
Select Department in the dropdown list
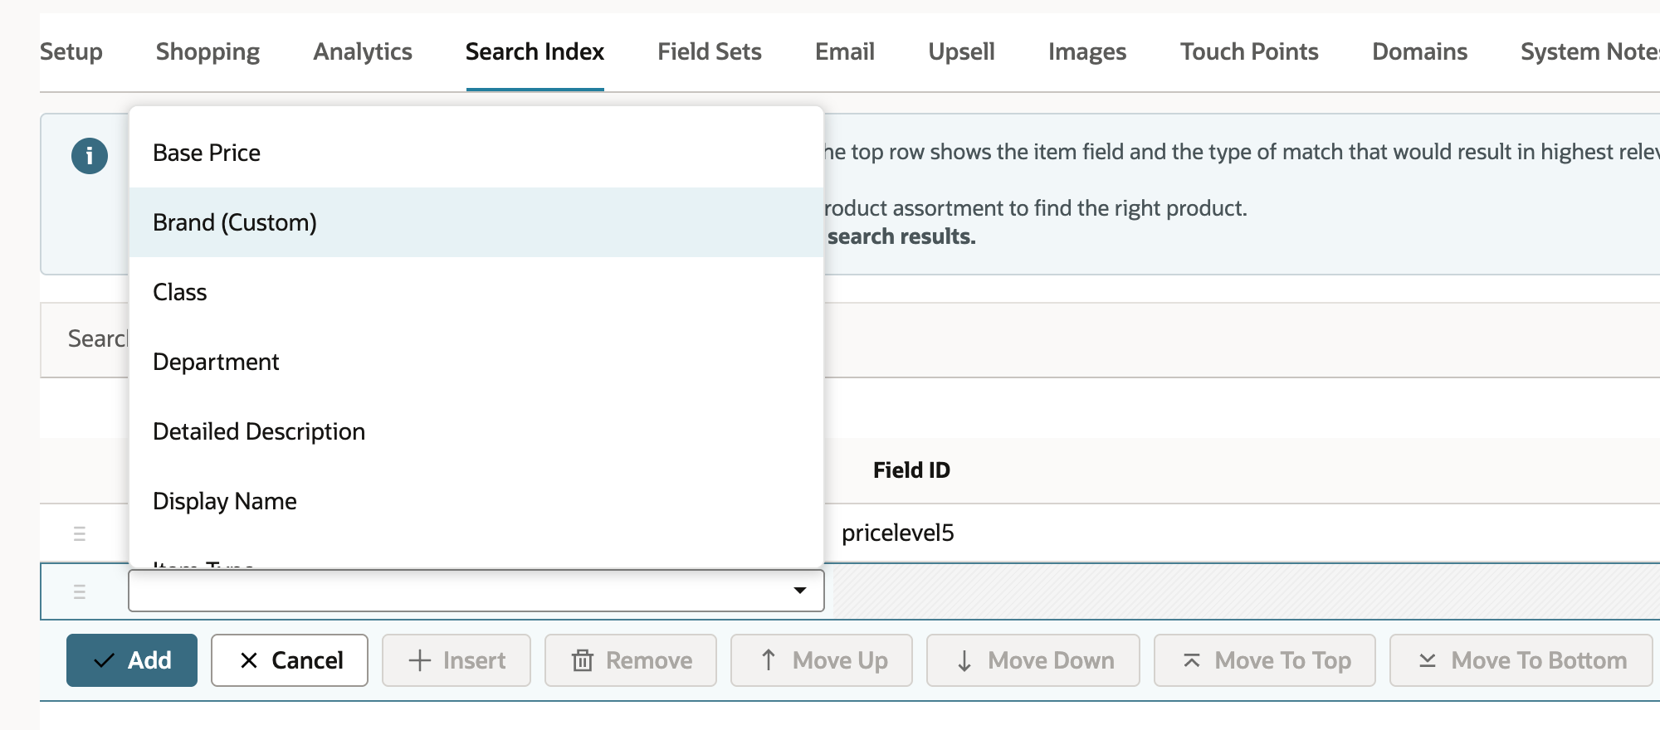(x=476, y=362)
